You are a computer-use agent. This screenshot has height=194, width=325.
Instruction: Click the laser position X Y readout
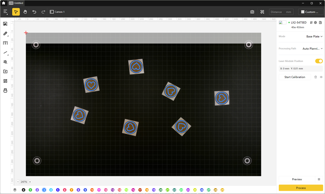301,69
